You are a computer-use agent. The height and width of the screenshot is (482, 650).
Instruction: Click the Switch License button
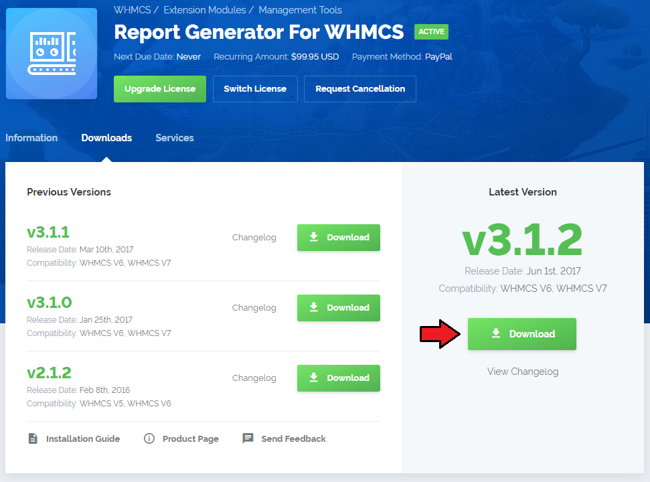[255, 88]
